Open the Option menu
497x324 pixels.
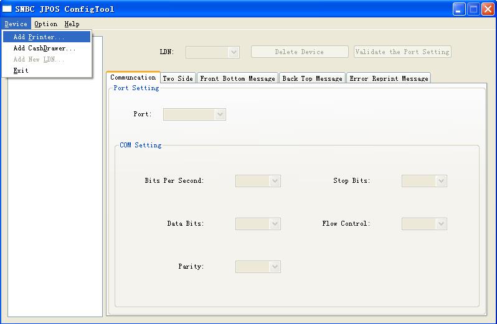[45, 24]
